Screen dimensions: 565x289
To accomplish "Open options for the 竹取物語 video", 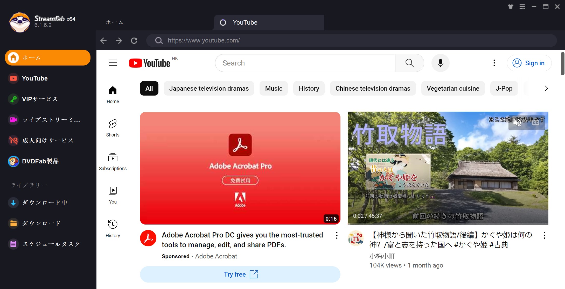I will click(545, 235).
